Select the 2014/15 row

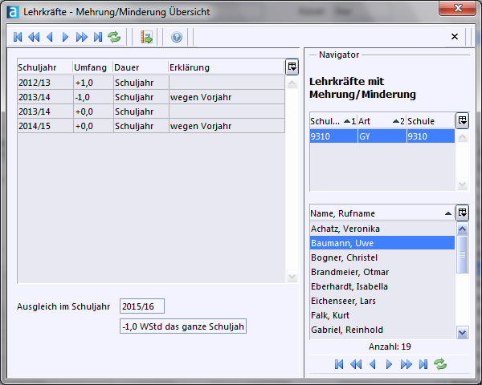[x=151, y=126]
